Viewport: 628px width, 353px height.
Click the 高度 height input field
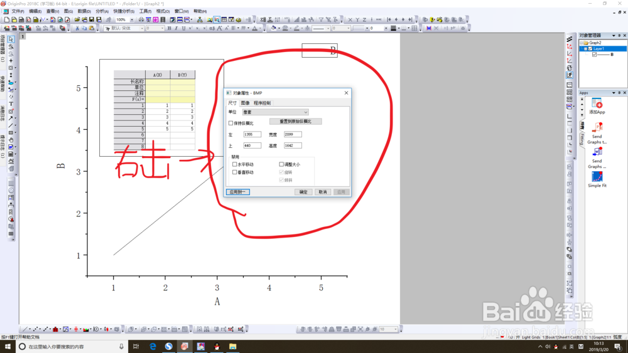tap(293, 146)
